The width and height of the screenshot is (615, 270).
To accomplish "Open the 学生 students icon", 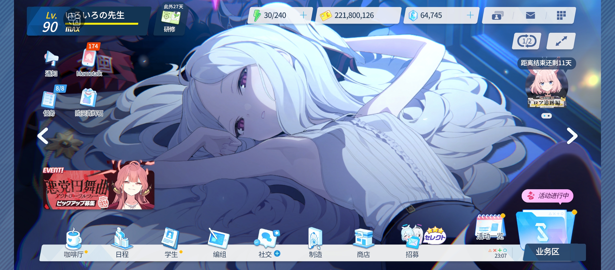I will [170, 238].
